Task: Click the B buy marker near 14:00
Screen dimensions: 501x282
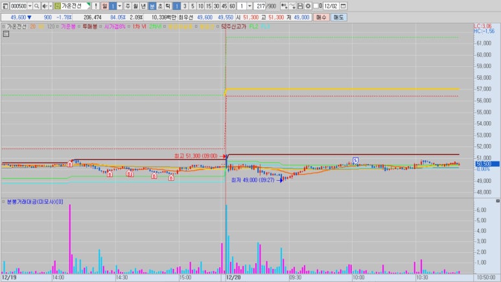Action: (69, 164)
